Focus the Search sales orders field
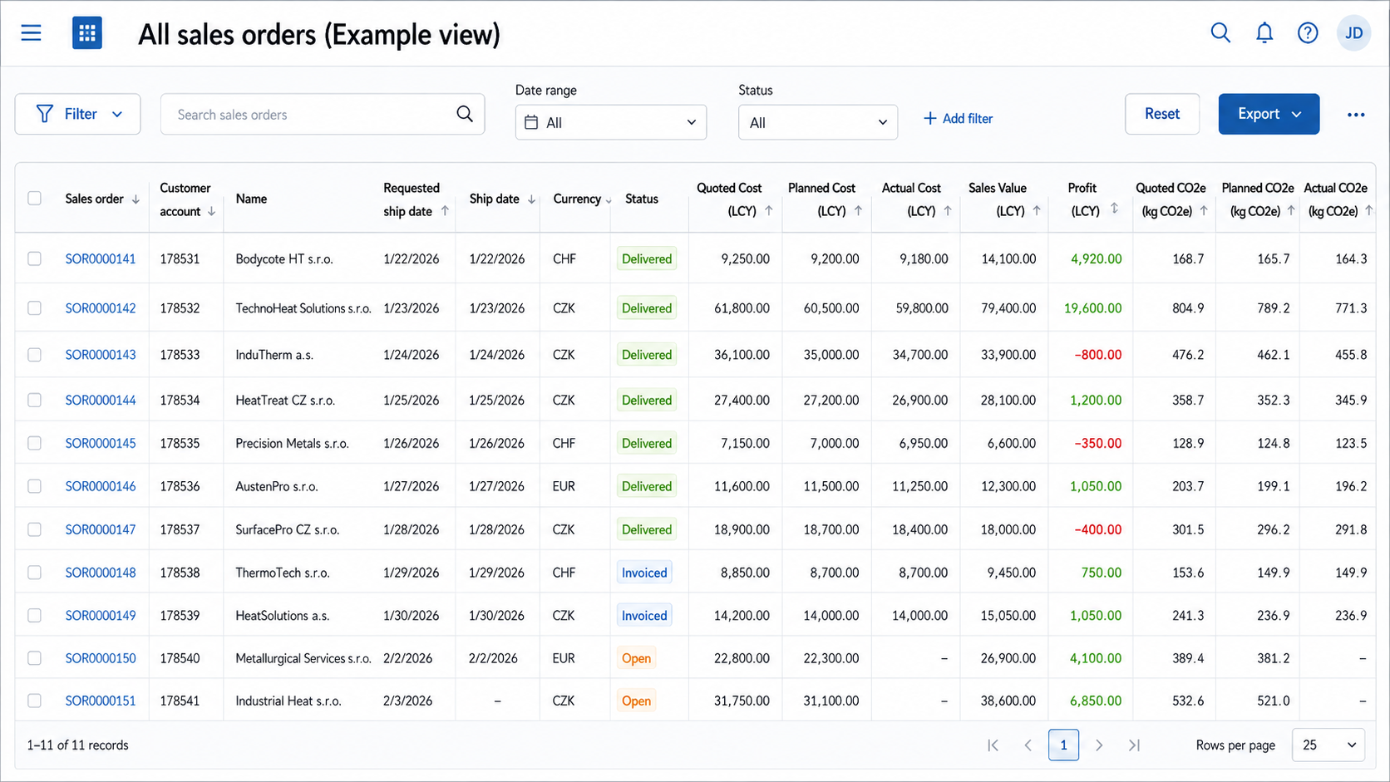The height and width of the screenshot is (782, 1390). pyautogui.click(x=323, y=115)
